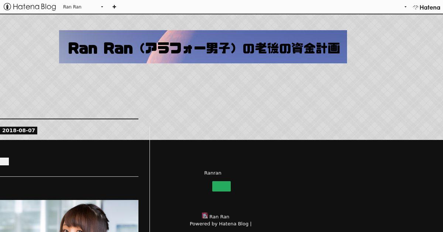Click the plus icon to add a blog
This screenshot has height=232, width=443.
(114, 7)
